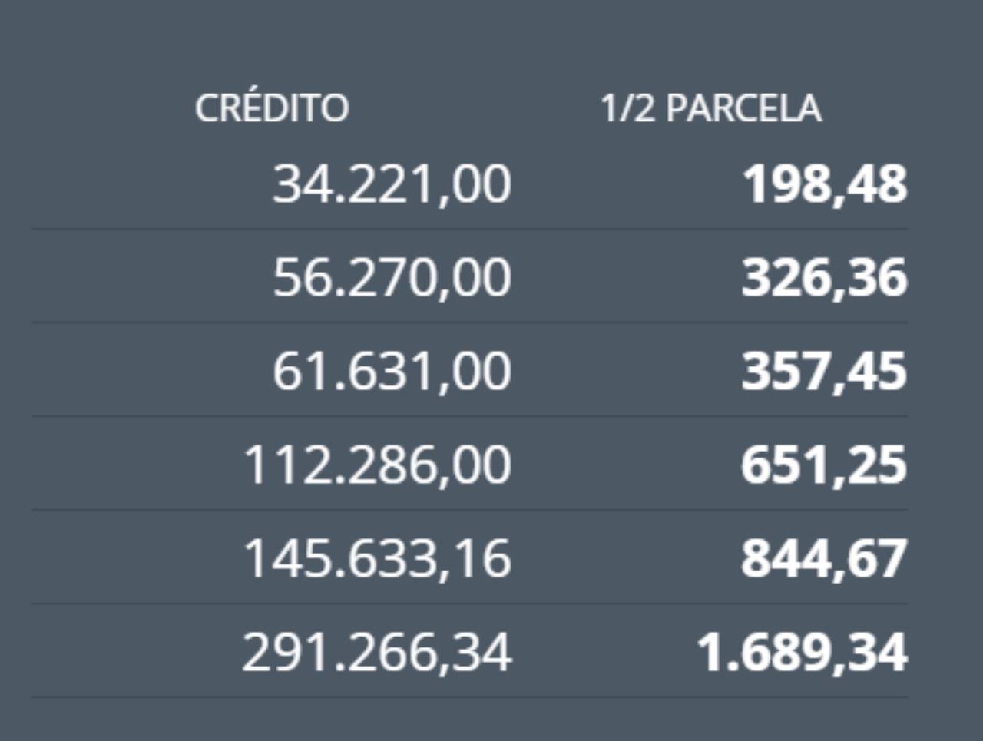Screen dimensions: 983x741
Task: Click the divider line under the 34.221,00 row
Action: pyautogui.click(x=470, y=229)
